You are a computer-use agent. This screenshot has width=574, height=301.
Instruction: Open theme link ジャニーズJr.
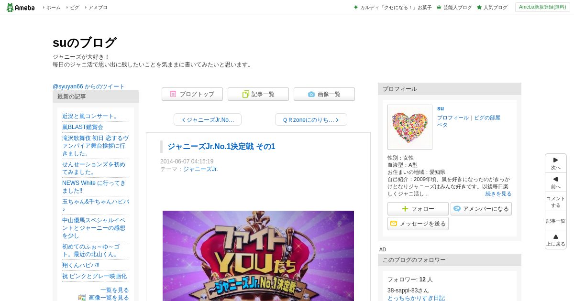200,169
